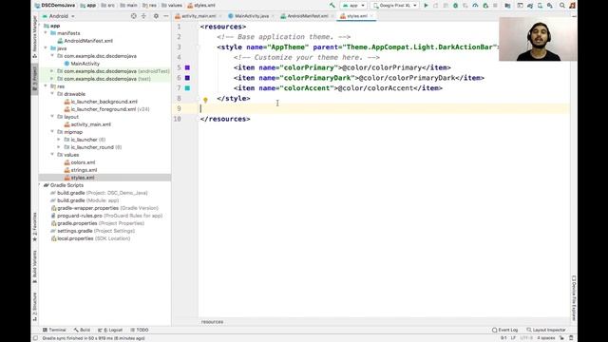Click the Make Project hammer icon

332,6
